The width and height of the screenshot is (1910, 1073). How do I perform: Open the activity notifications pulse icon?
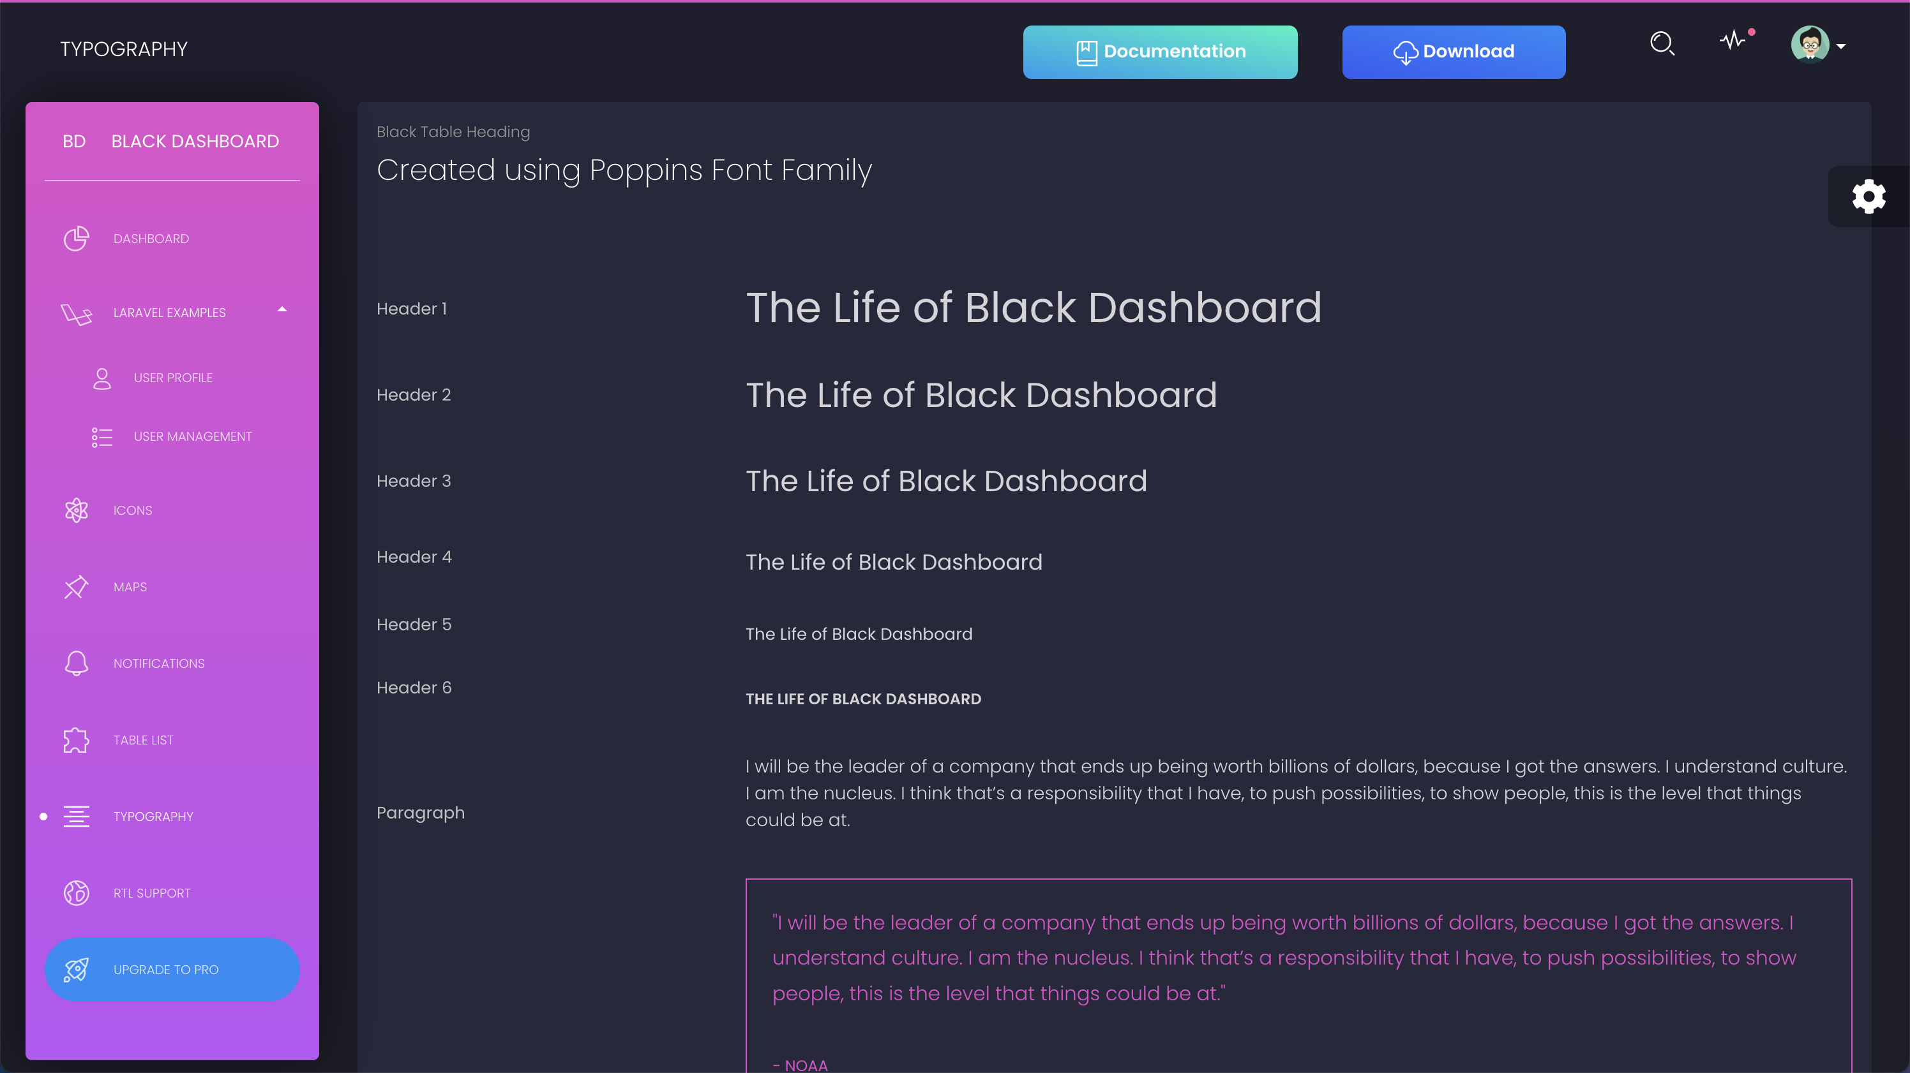pos(1733,40)
